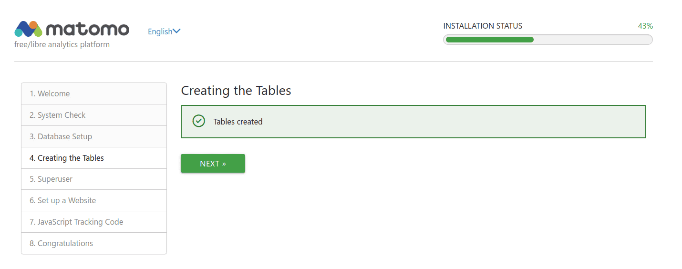Screen dimensions: 682x269
Task: Select step 7. JavaScript Tracking Code
Action: point(94,222)
